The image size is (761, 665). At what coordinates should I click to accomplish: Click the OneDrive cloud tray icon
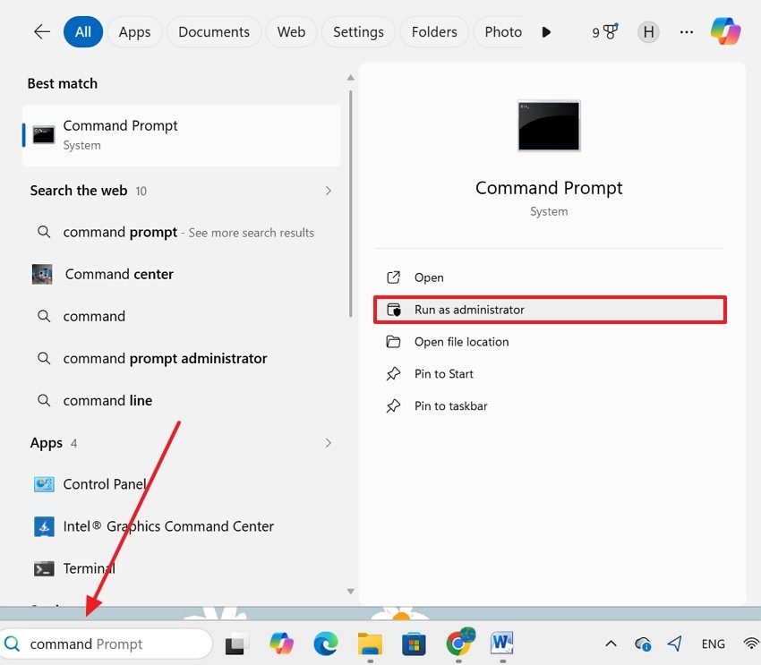point(643,644)
